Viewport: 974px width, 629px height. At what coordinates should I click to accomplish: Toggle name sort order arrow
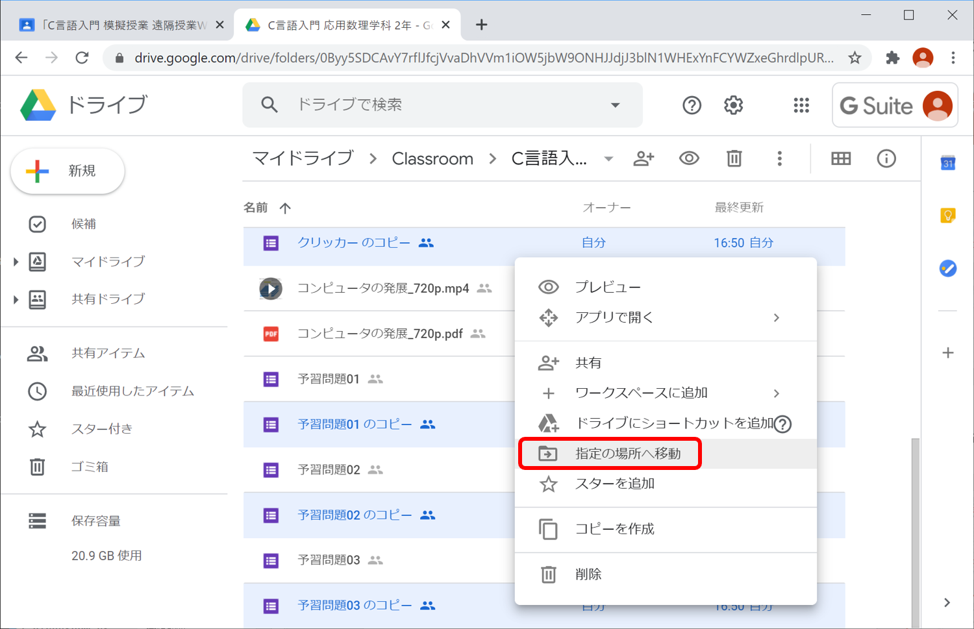click(x=285, y=208)
